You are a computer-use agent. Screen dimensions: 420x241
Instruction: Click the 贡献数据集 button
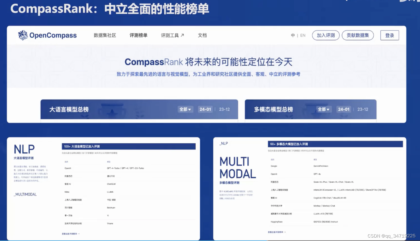click(x=358, y=35)
